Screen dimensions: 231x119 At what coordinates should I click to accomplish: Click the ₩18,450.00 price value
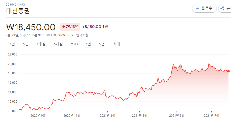tap(31, 27)
